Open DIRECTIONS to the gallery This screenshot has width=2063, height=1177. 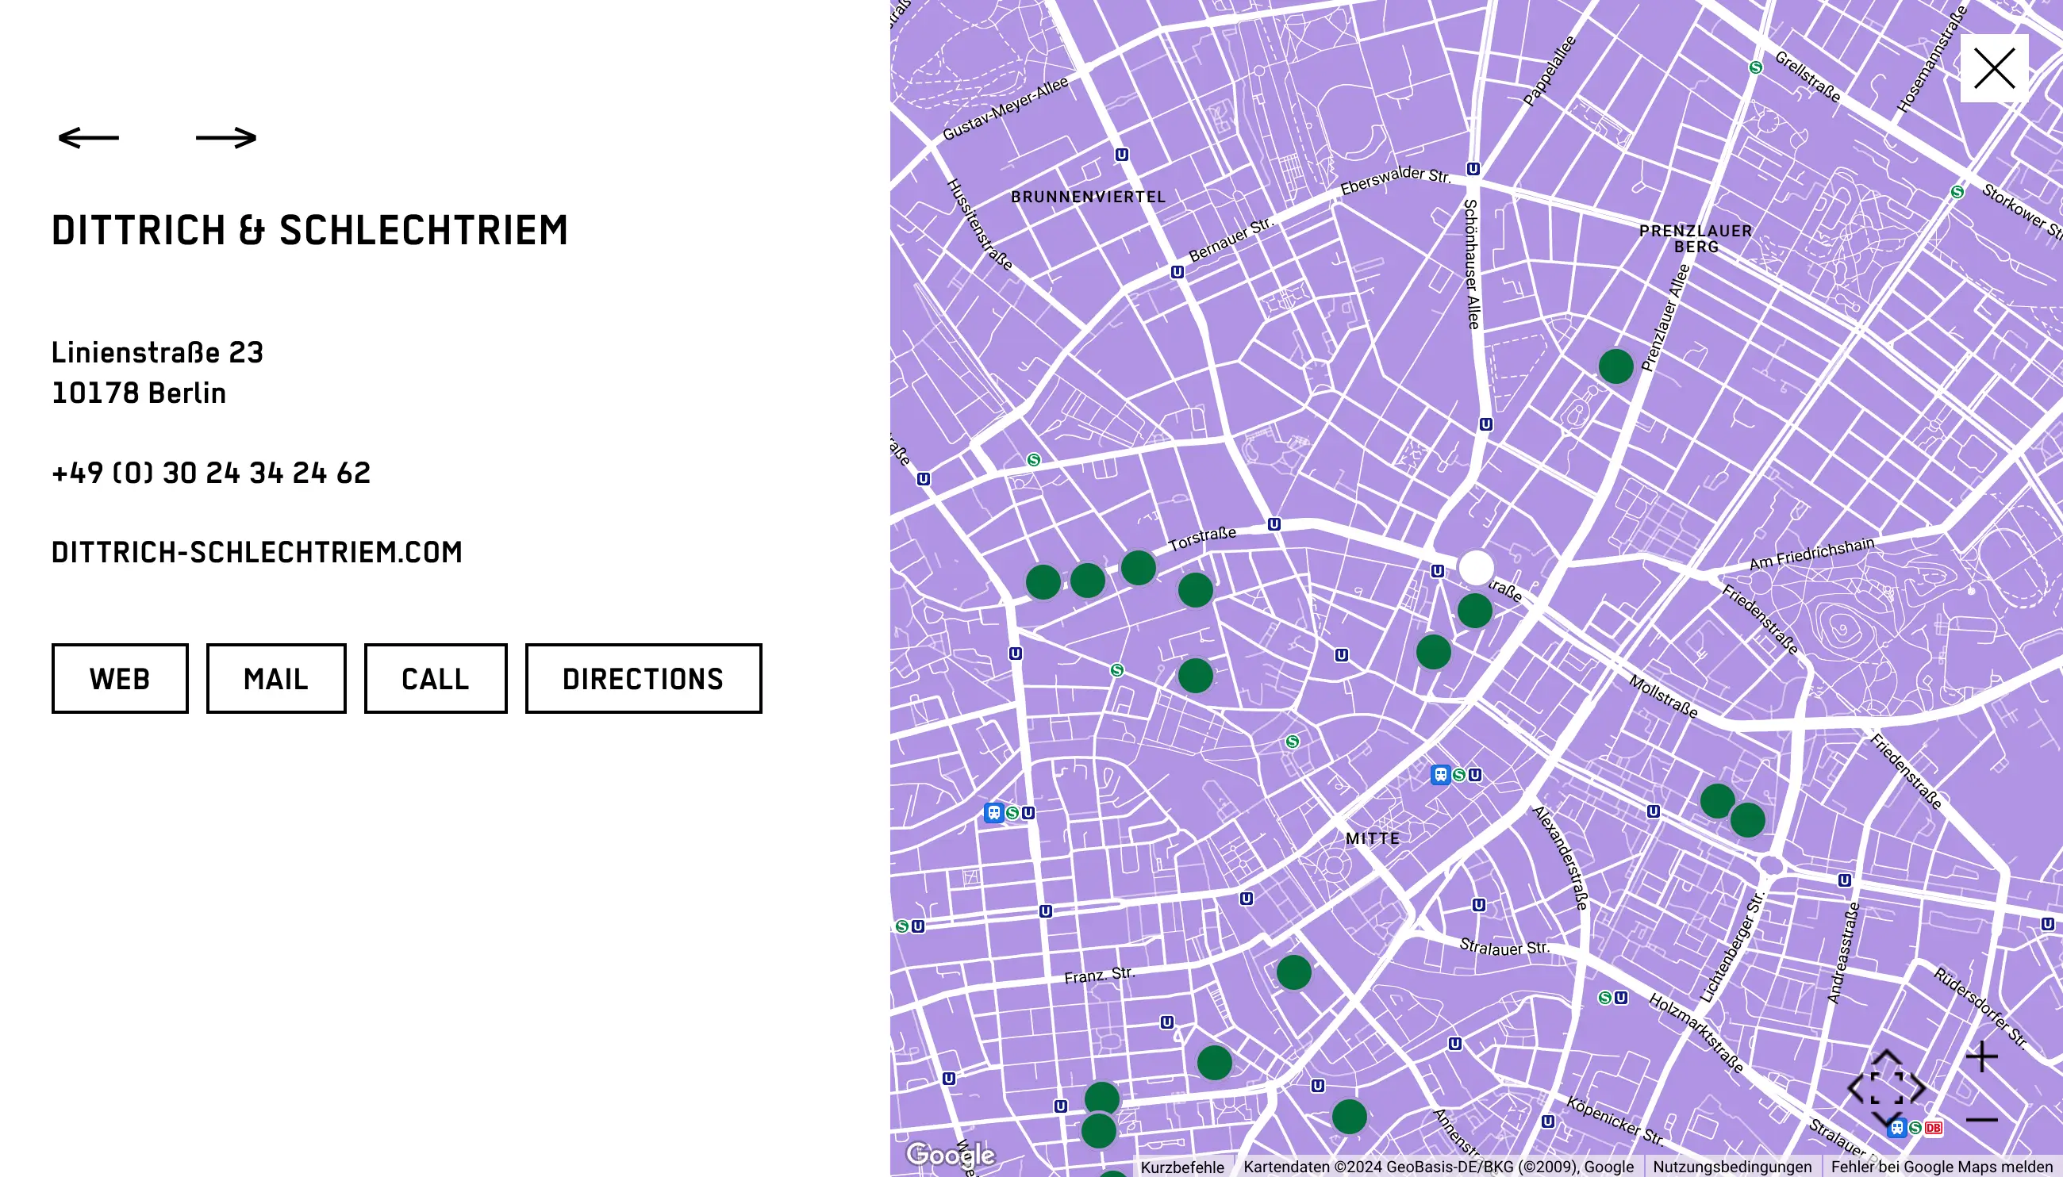click(643, 678)
